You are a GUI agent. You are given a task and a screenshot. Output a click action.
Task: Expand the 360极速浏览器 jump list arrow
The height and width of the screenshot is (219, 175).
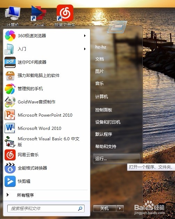pos(85,36)
